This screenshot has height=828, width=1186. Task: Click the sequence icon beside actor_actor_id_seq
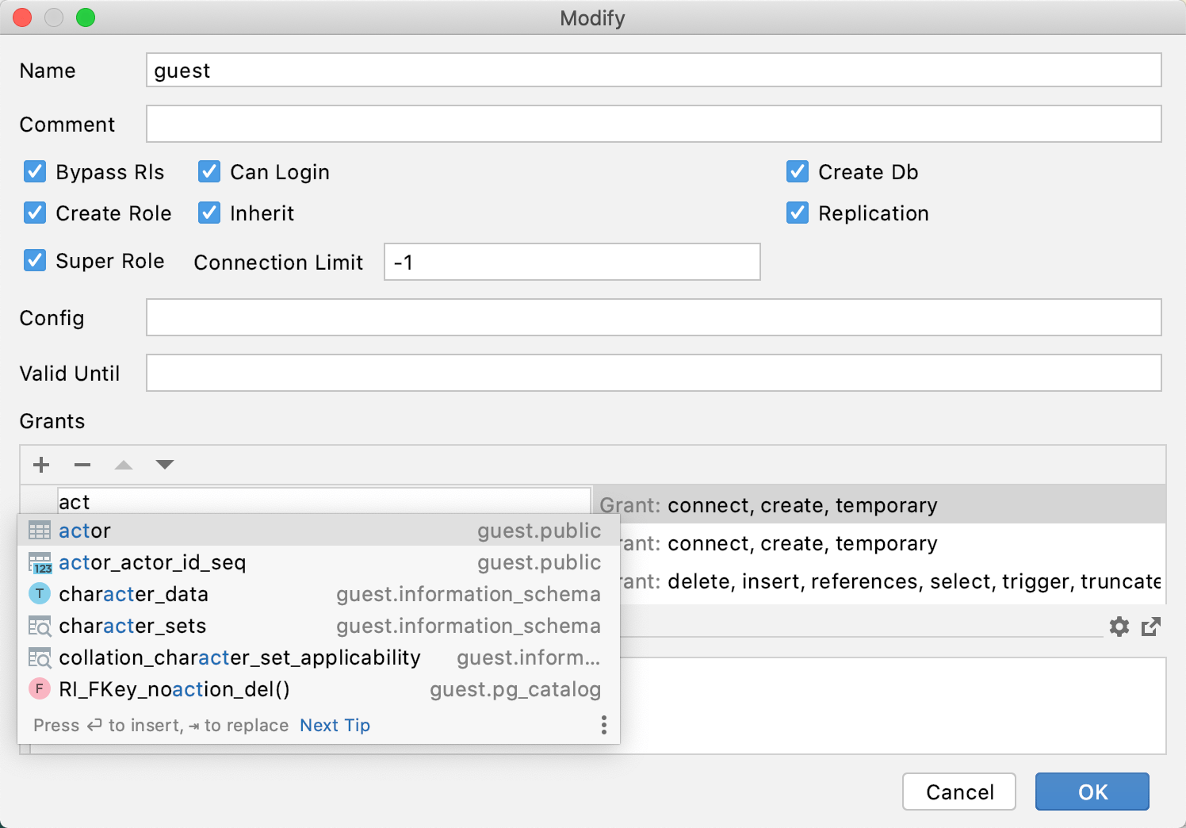pyautogui.click(x=39, y=562)
